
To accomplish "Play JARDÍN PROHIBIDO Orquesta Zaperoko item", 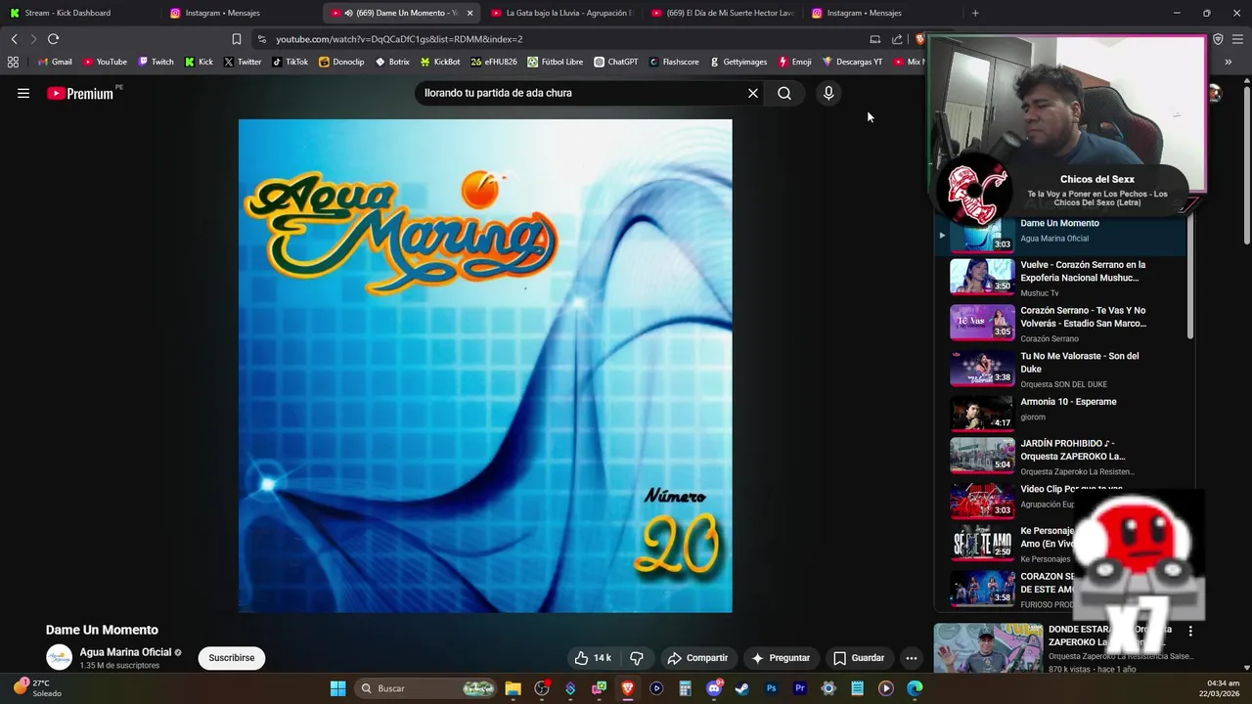I will tap(1061, 457).
